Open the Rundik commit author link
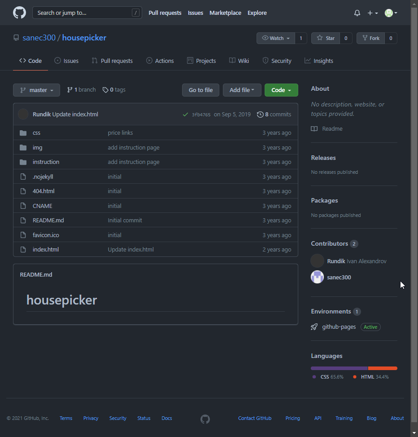The height and width of the screenshot is (437, 418). coord(42,114)
